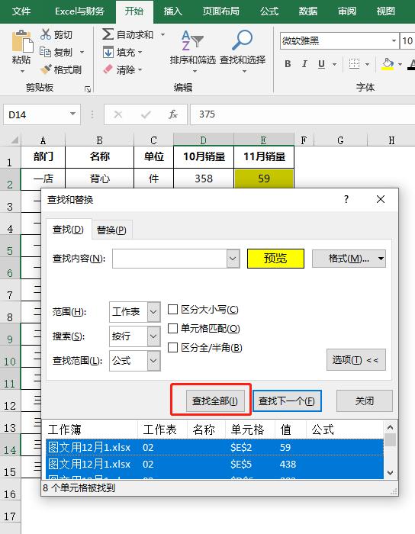
Task: Click the Fill Color bucket icon
Action: pyautogui.click(x=388, y=64)
